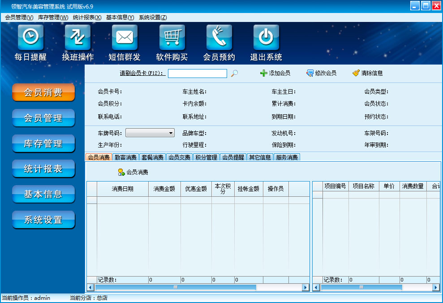Open the 统计报表(X) menu

(87, 17)
